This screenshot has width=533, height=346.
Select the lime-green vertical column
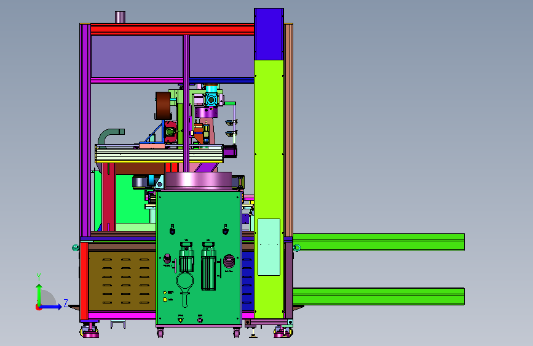coord(269,189)
